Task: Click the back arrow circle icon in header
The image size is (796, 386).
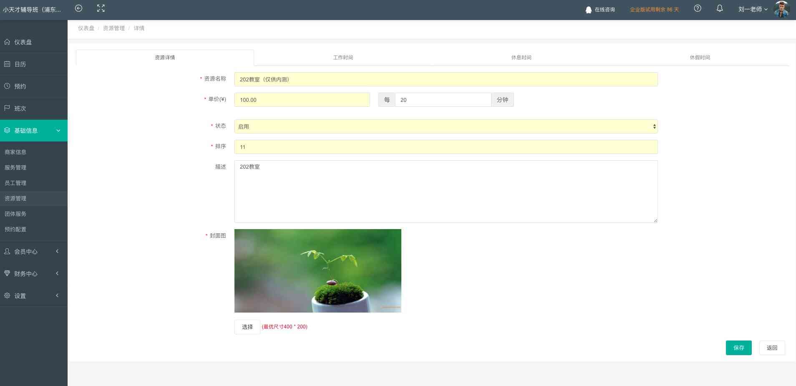Action: (x=78, y=8)
